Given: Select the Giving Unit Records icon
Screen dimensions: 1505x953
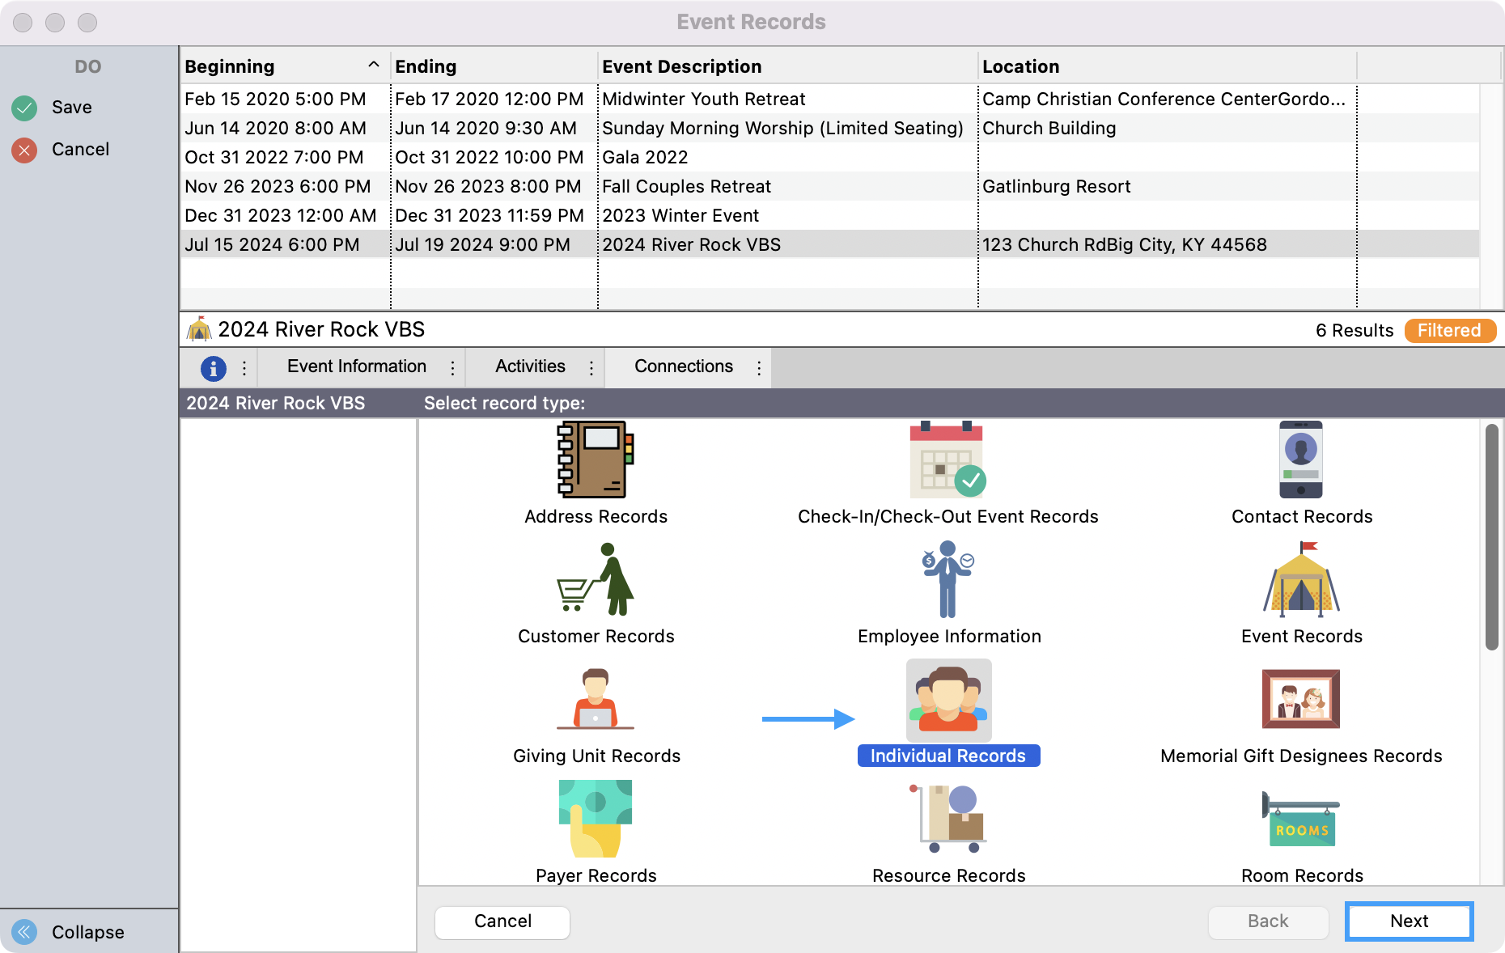Looking at the screenshot, I should pyautogui.click(x=596, y=699).
